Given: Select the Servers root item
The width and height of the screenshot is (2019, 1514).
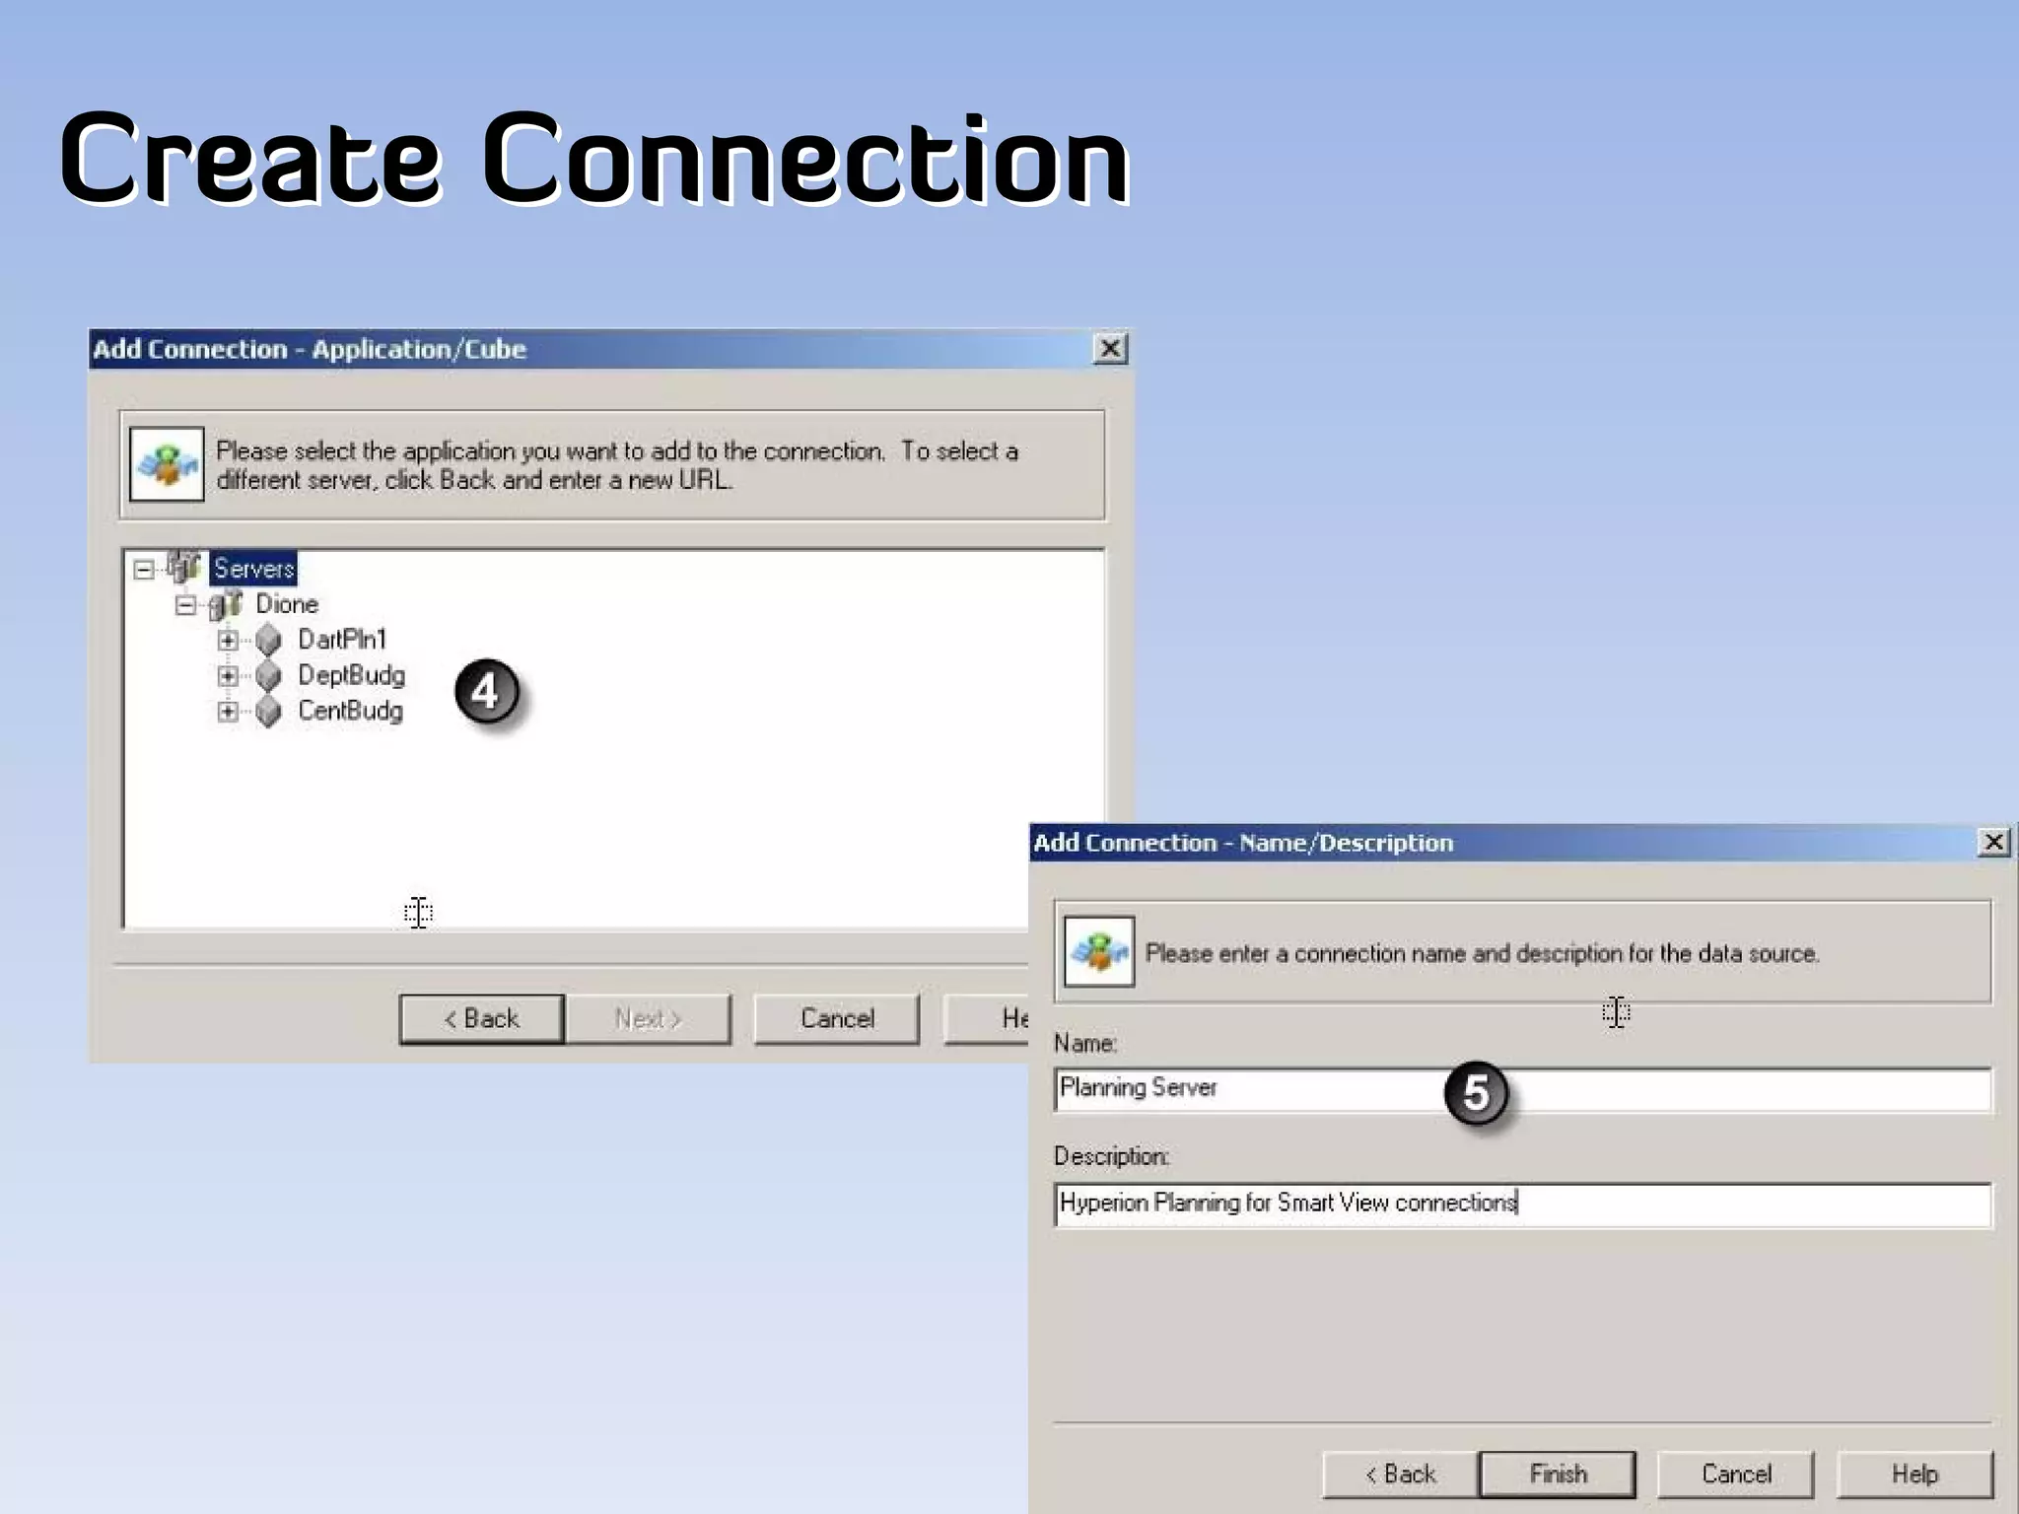Looking at the screenshot, I should click(253, 569).
